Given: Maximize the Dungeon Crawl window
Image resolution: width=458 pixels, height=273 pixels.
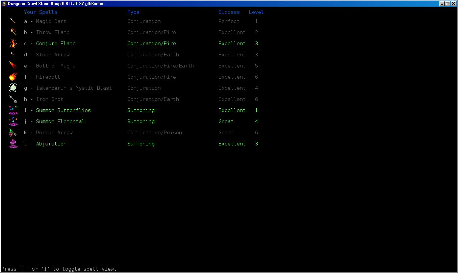Looking at the screenshot, I should click(x=447, y=4).
